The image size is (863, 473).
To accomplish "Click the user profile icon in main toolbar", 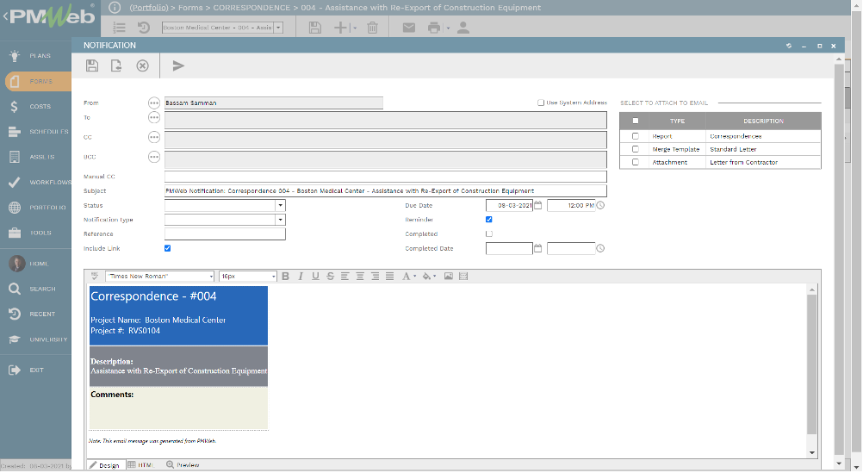I will 463,28.
